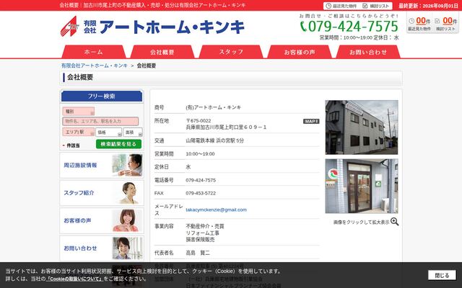Image resolution: width=462 pixels, height=288 pixels.
Task: Open the 周辺施設情報 banner
Action: pos(102,165)
